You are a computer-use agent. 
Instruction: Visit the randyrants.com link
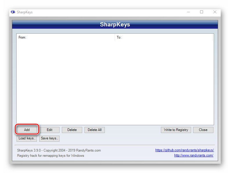click(x=194, y=155)
